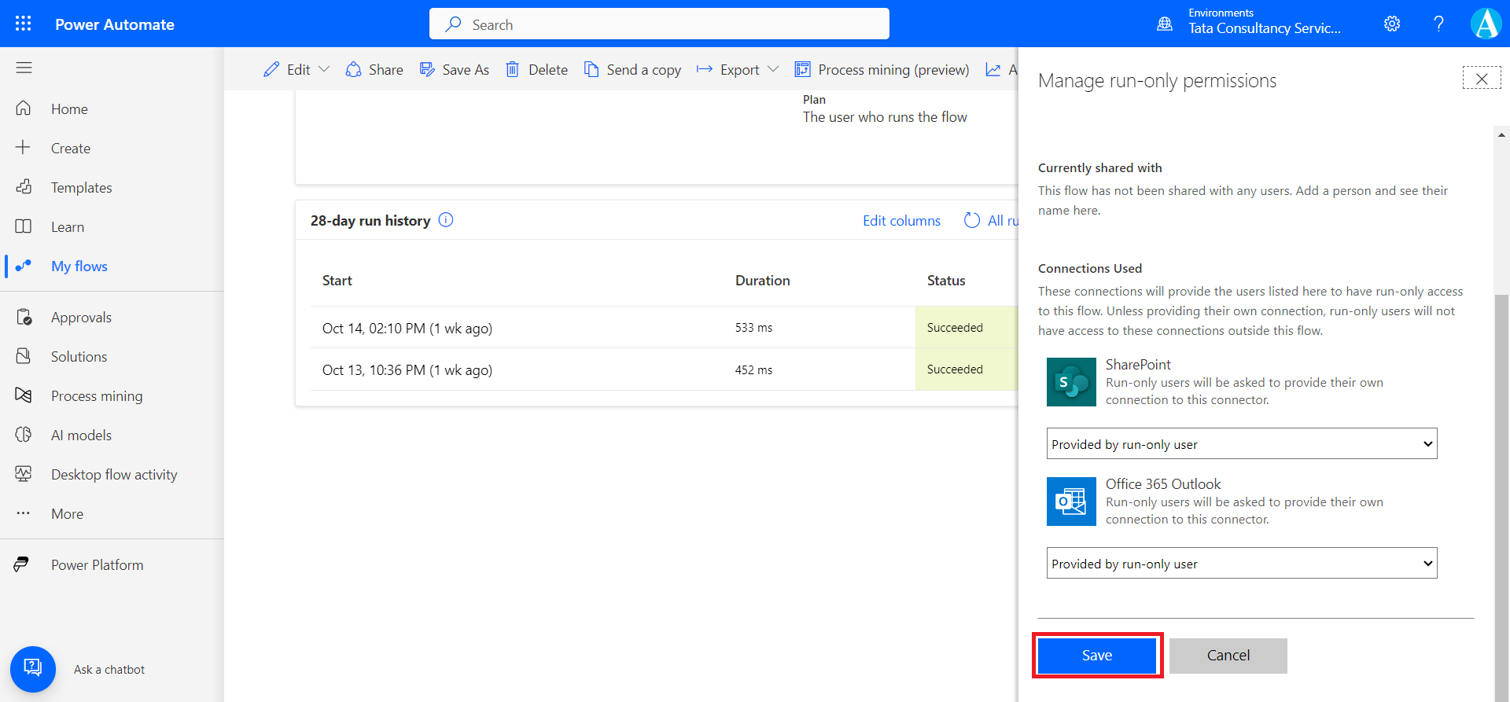1510x702 pixels.
Task: Click the environments globe icon
Action: [1165, 24]
